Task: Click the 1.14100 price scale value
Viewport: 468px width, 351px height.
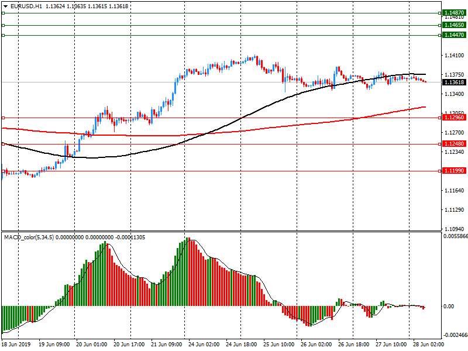Action: click(455, 56)
